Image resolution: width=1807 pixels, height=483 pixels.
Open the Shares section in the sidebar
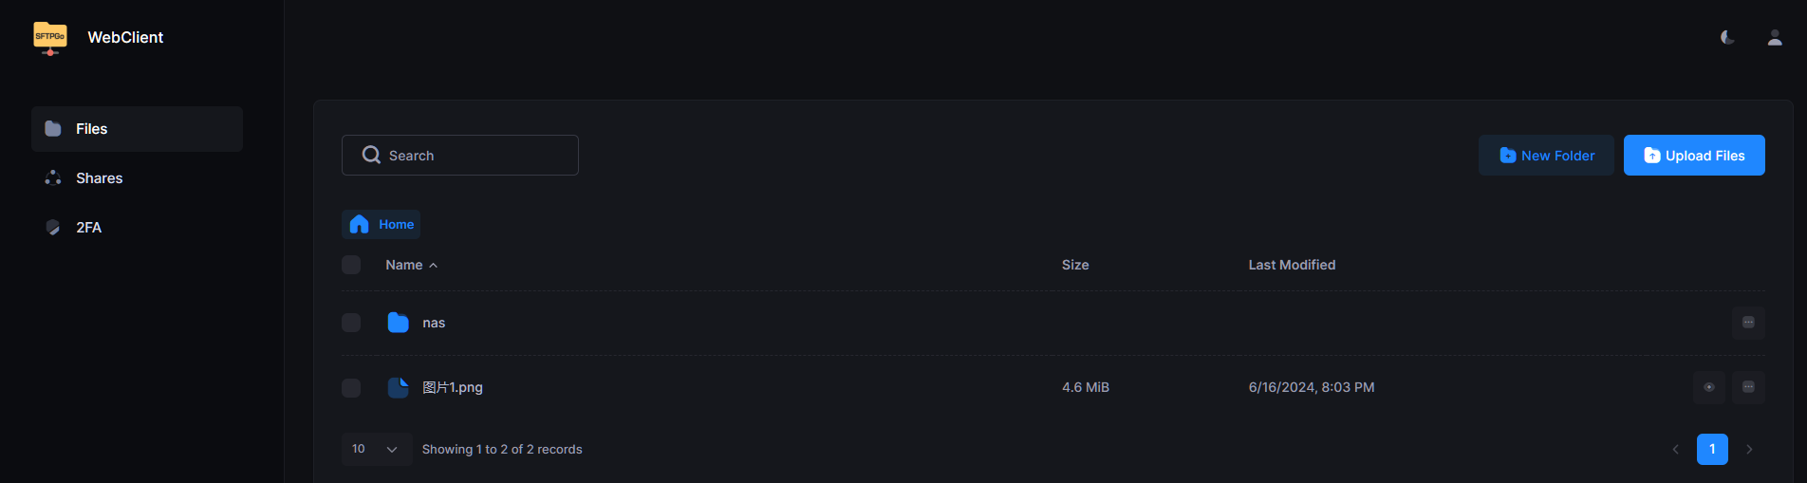99,178
